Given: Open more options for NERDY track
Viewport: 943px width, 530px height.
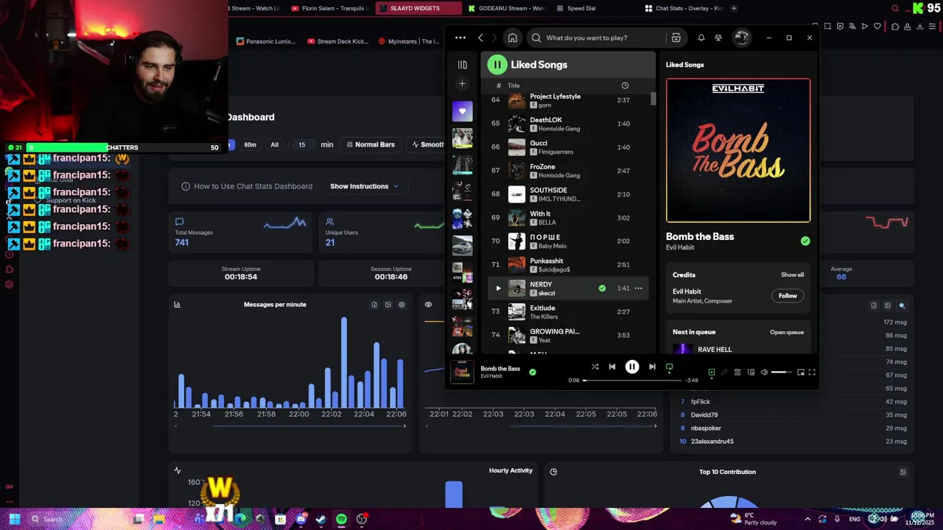Looking at the screenshot, I should point(638,288).
